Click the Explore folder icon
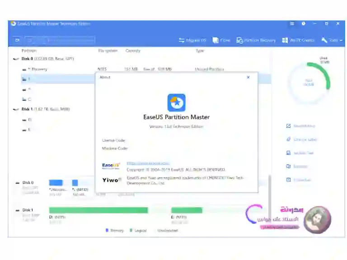Viewport: 347px width, 260px height. 288,166
